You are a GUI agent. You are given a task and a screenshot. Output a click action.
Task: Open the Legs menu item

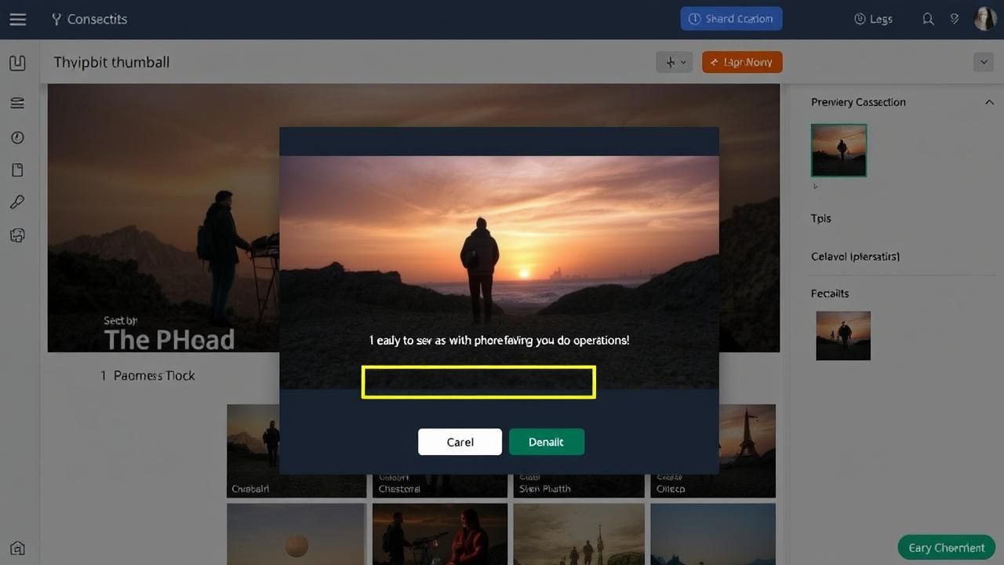pos(873,20)
